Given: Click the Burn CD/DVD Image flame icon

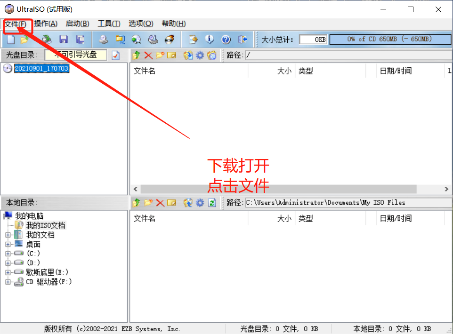Looking at the screenshot, I should (x=170, y=39).
